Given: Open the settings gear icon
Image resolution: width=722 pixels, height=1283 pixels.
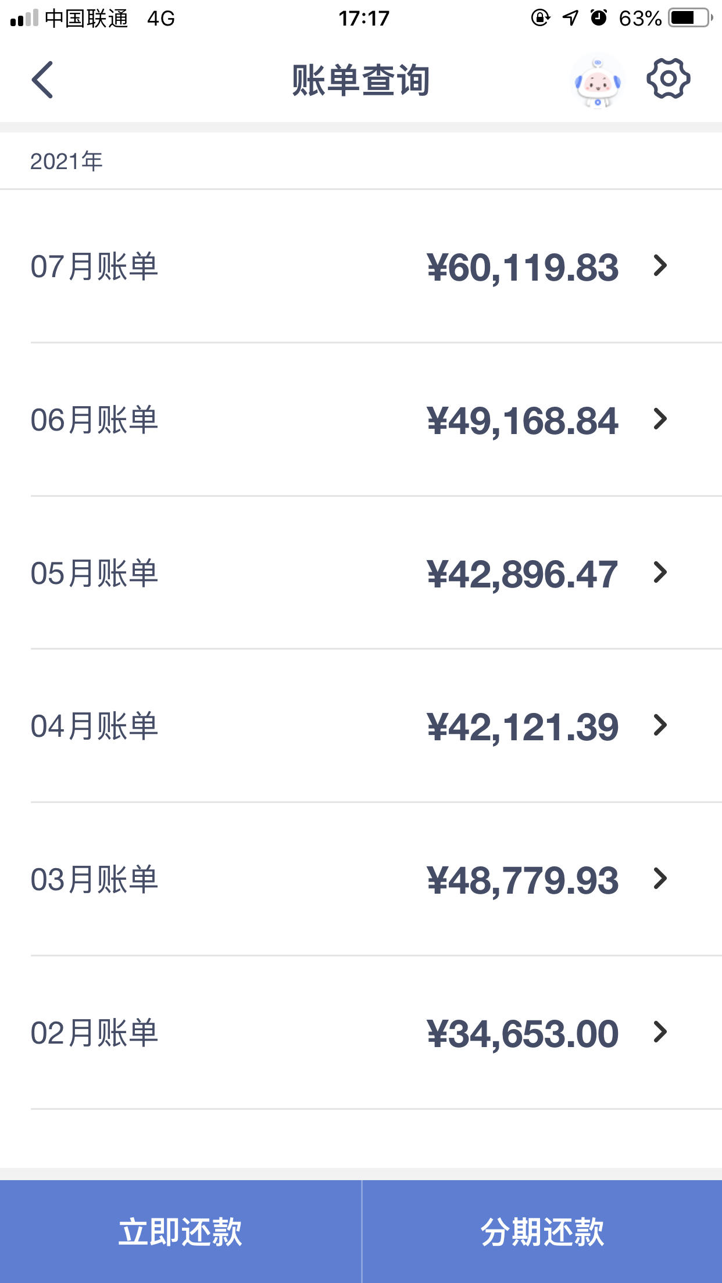Looking at the screenshot, I should [669, 78].
